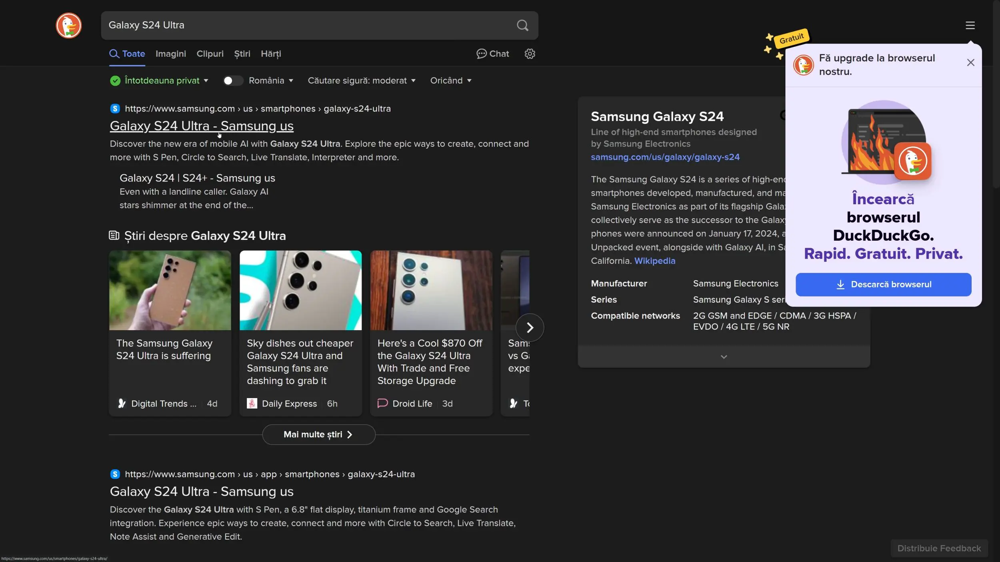This screenshot has height=562, width=1000.
Task: Open the Galaxy S24 | S24+ - Samsung us sublink
Action: [197, 178]
